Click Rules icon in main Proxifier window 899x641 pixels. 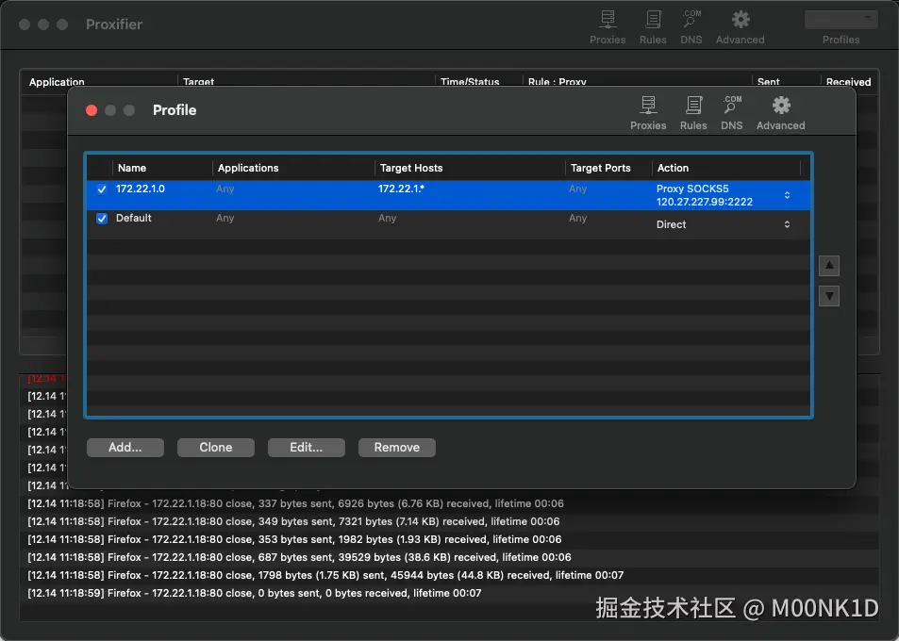pos(653,27)
